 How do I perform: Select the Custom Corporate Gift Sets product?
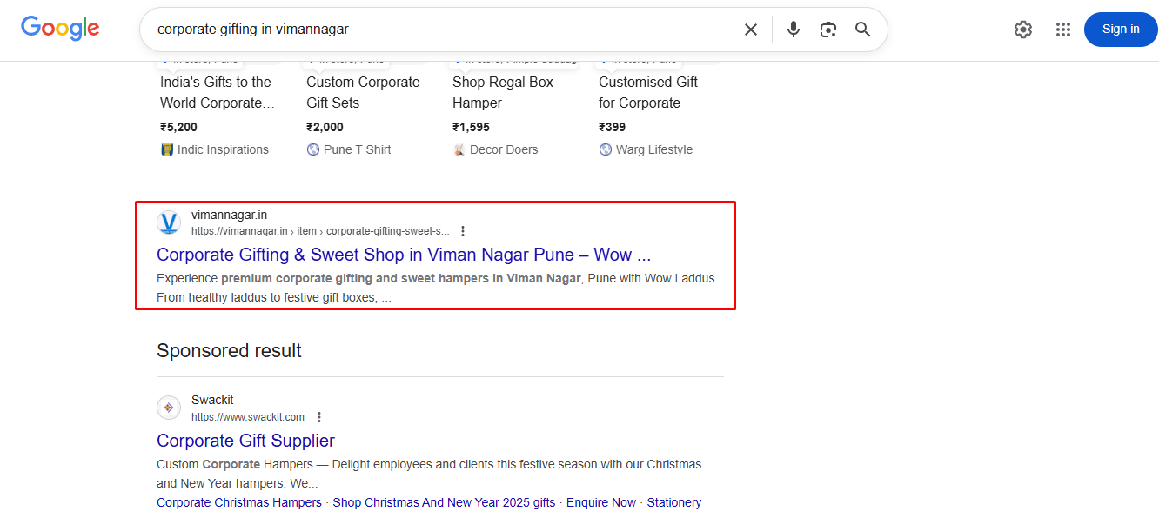[x=363, y=91]
